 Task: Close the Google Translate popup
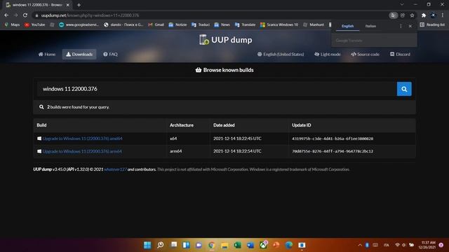(x=410, y=26)
